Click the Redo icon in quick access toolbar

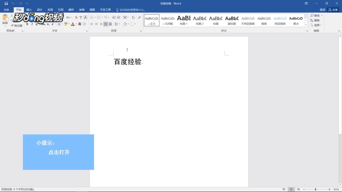[x=21, y=3]
